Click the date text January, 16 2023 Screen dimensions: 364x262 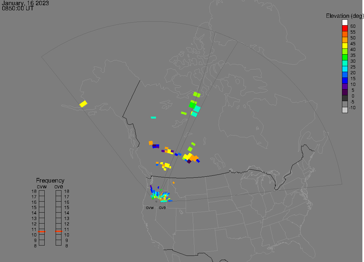click(25, 3)
